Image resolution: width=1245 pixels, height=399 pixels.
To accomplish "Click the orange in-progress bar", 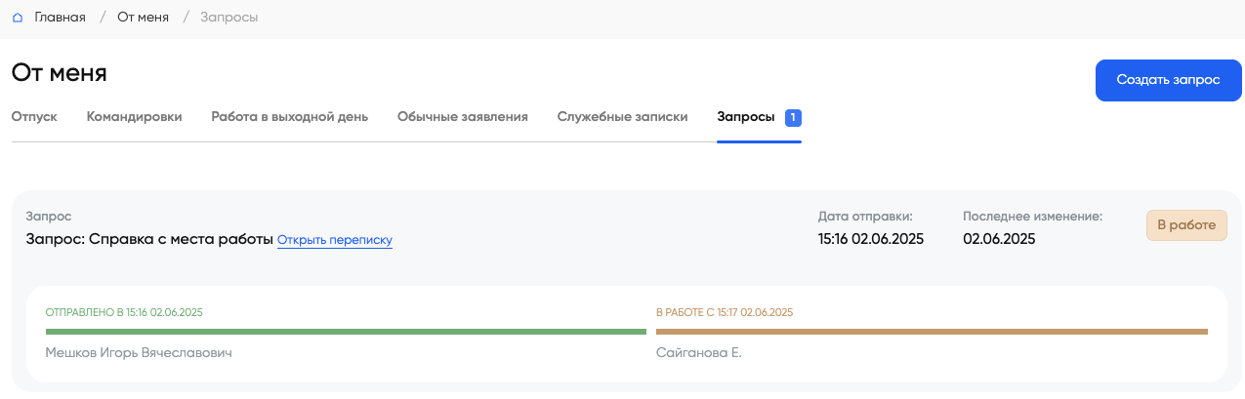I will [x=932, y=332].
